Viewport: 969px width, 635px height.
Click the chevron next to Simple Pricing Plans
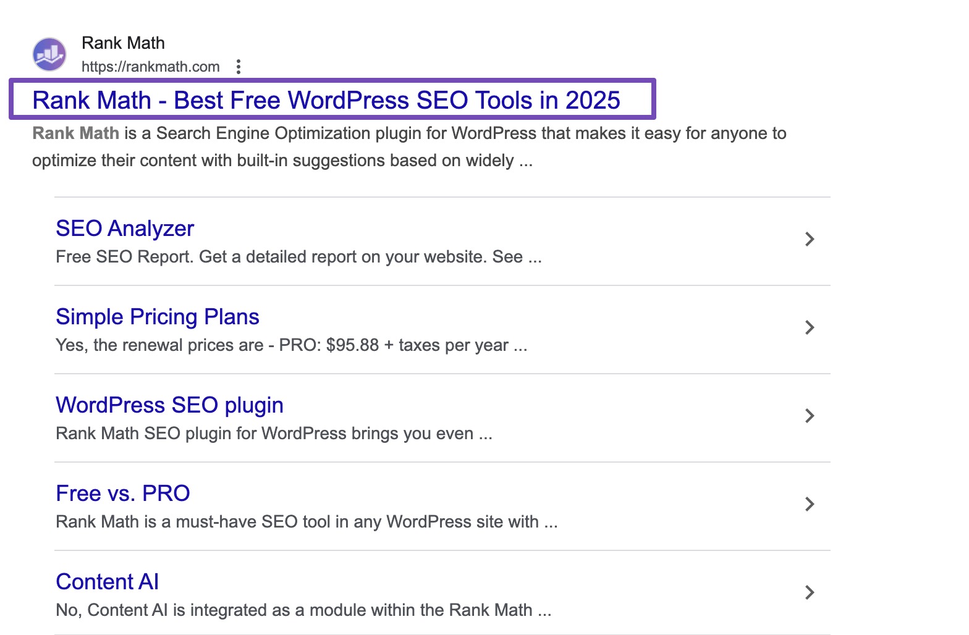pos(810,327)
